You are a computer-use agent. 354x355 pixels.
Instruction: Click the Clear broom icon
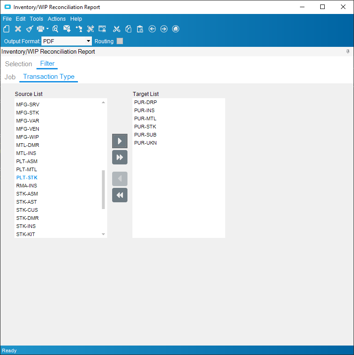[x=29, y=29]
